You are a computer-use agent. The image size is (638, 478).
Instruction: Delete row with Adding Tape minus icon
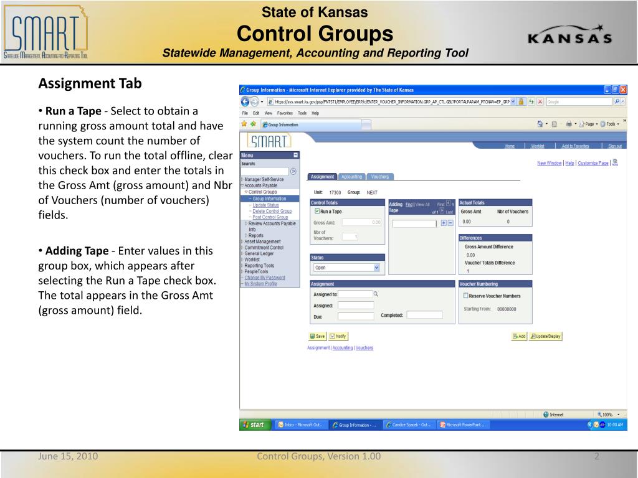click(450, 223)
